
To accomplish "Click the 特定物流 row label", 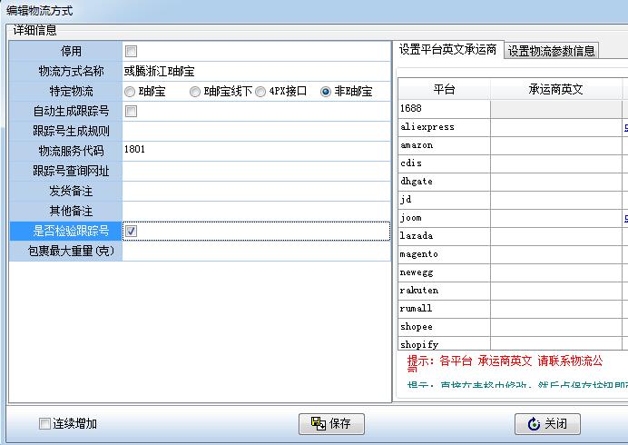I will pos(65,92).
